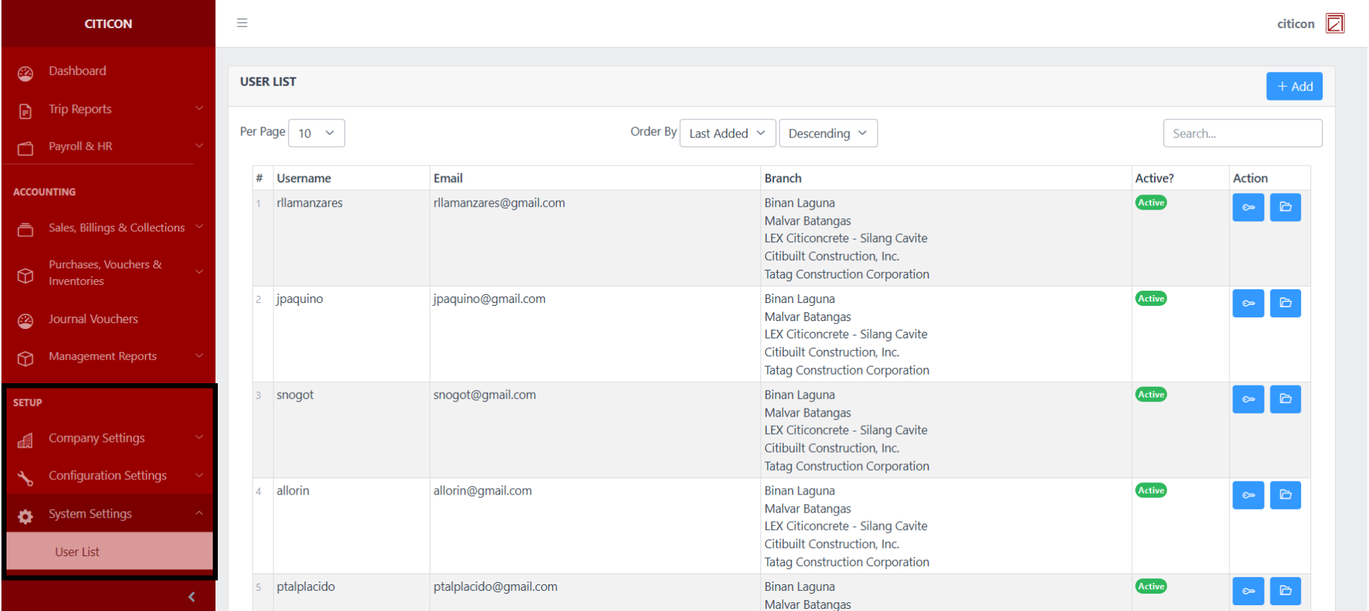Click the folder icon button for jpaquino
Viewport: 1369px width, 611px height.
coord(1285,303)
